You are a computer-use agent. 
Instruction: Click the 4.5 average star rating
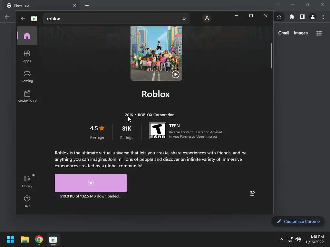(97, 132)
